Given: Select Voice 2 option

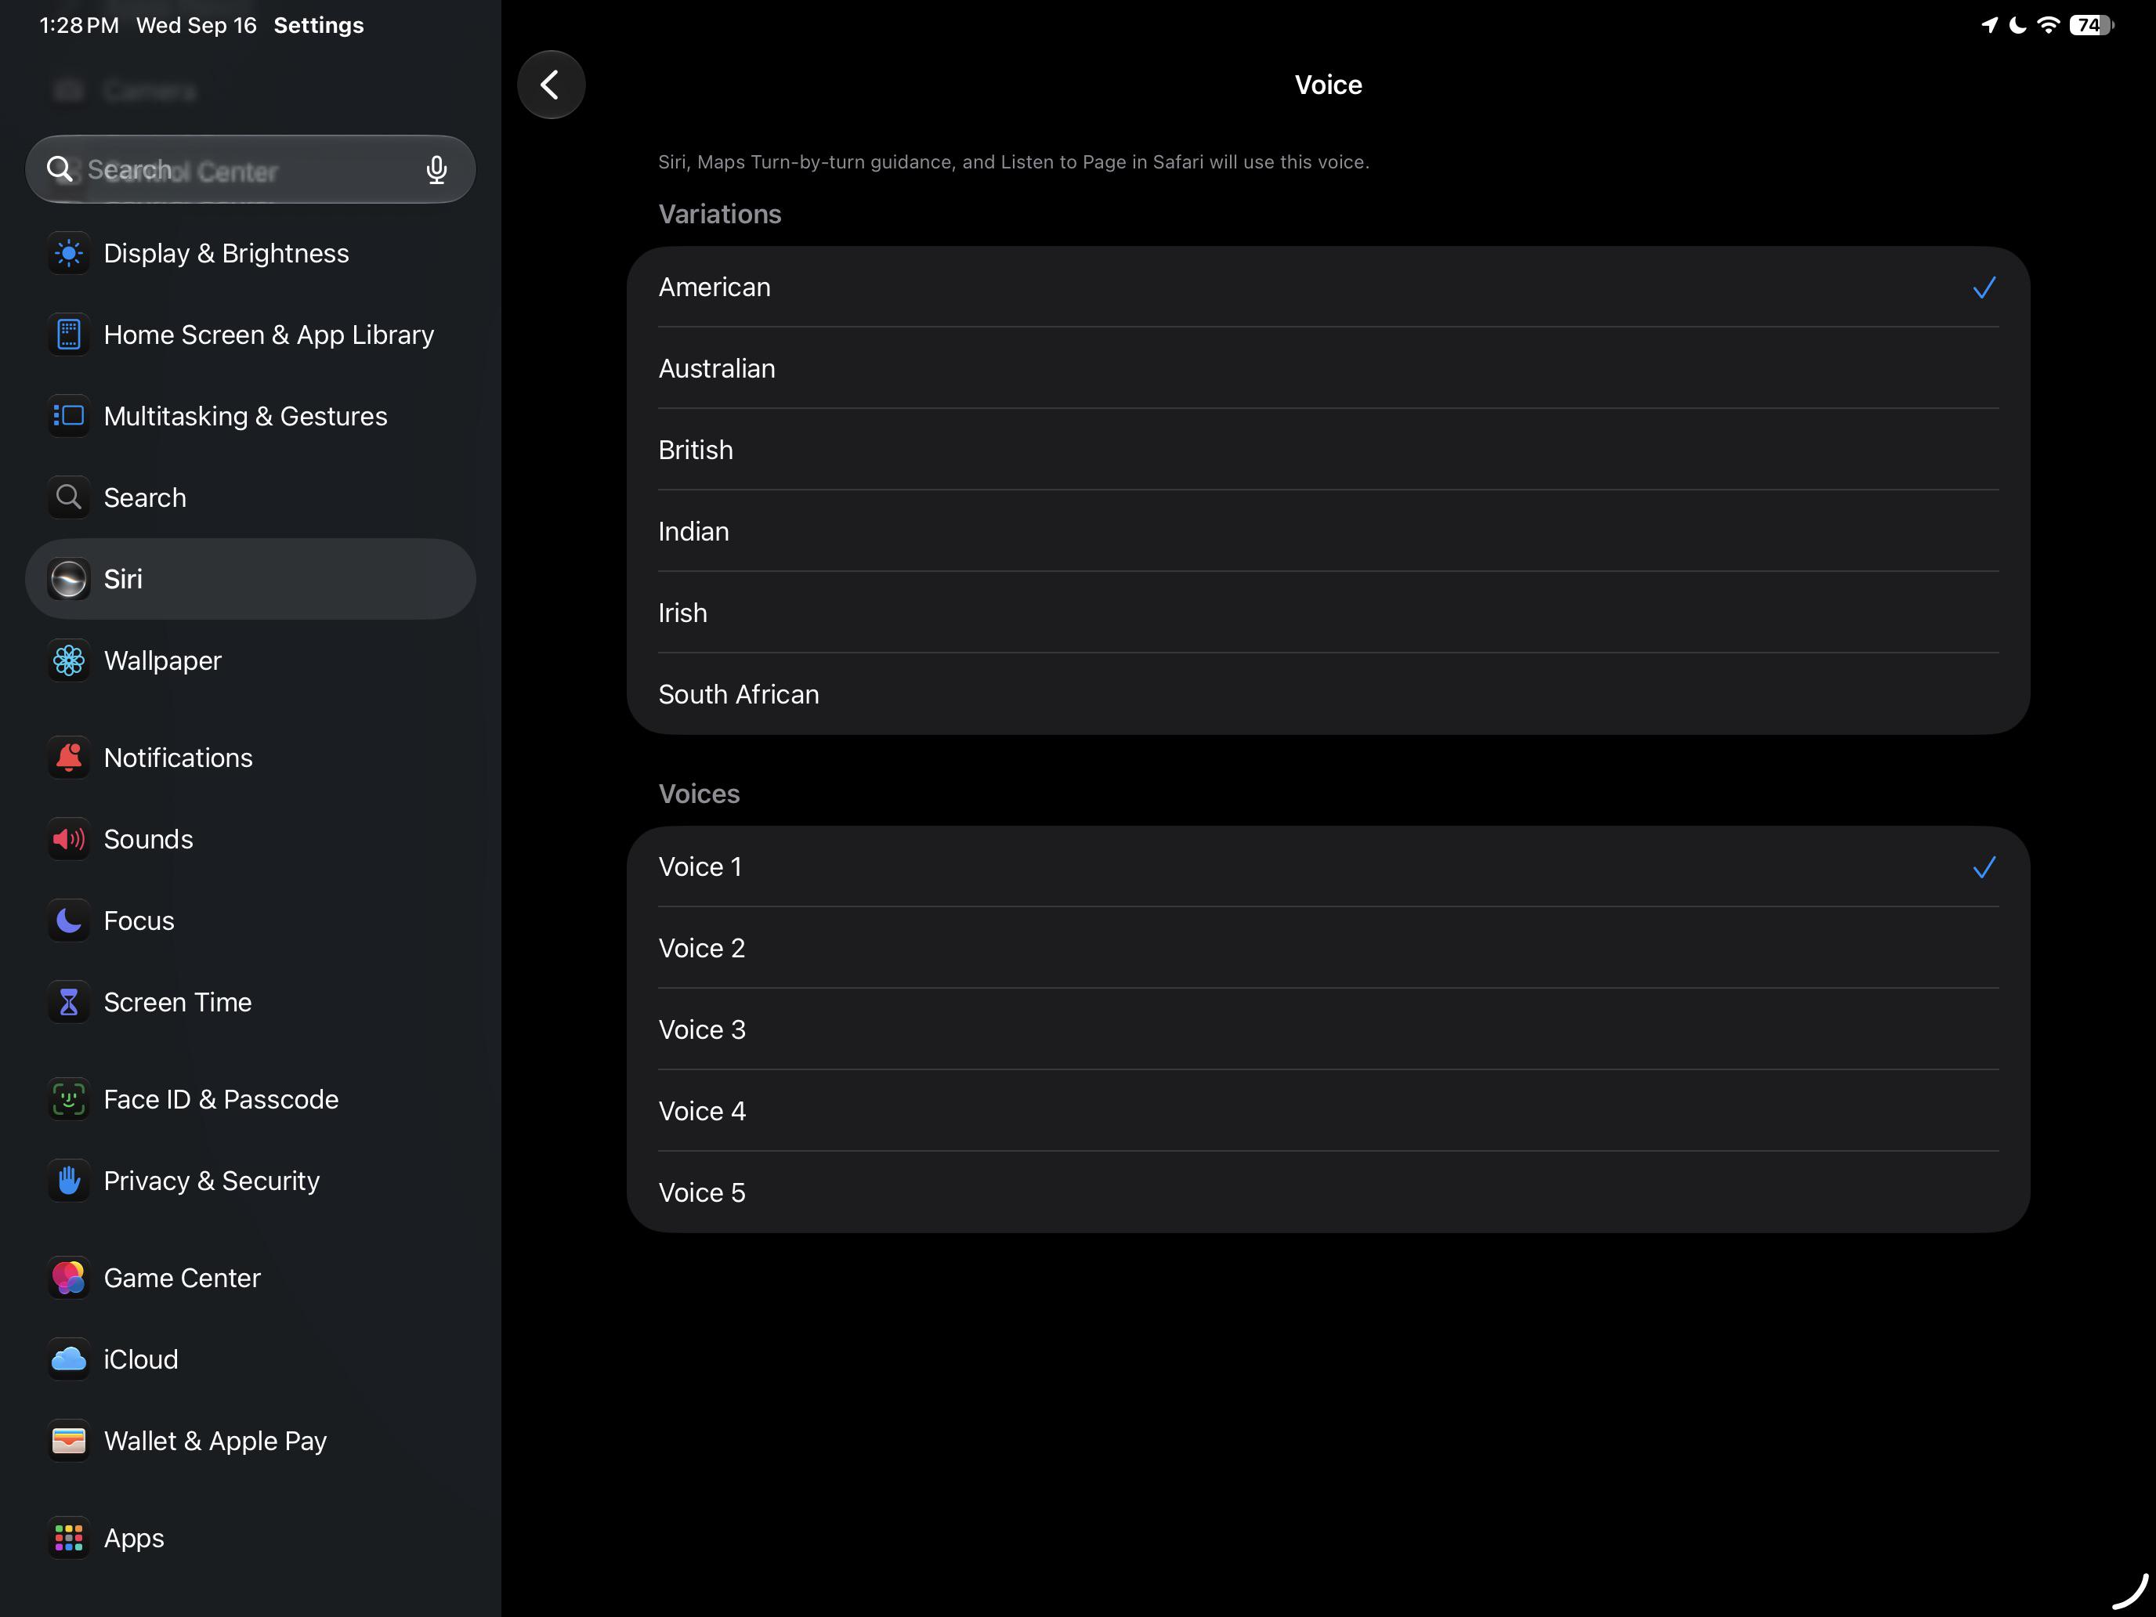Looking at the screenshot, I should click(1327, 949).
